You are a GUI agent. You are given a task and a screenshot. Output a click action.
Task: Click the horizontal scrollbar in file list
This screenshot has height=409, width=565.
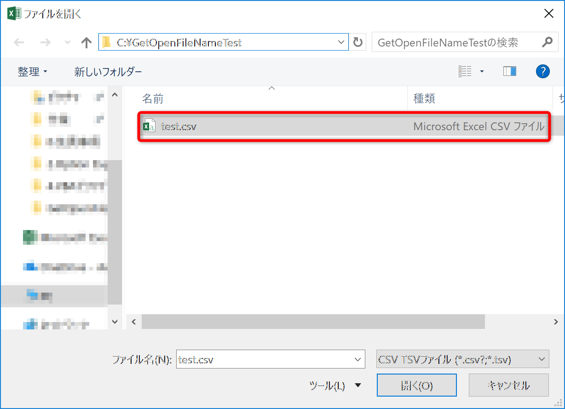(x=313, y=322)
